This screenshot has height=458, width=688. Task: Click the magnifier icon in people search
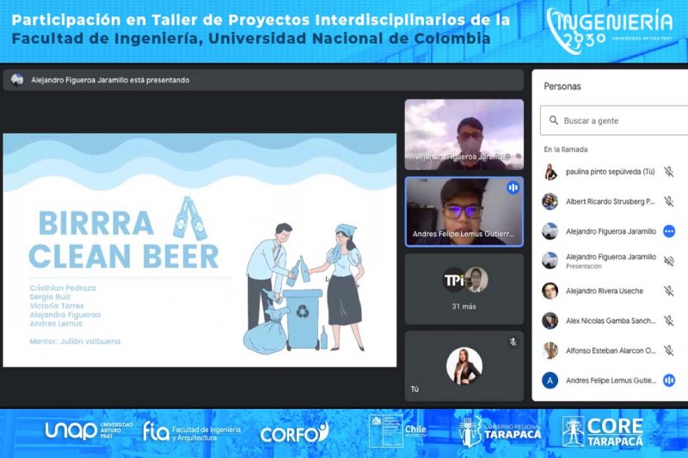[x=550, y=121]
